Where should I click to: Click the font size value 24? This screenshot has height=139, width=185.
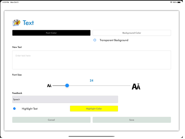click(91, 80)
